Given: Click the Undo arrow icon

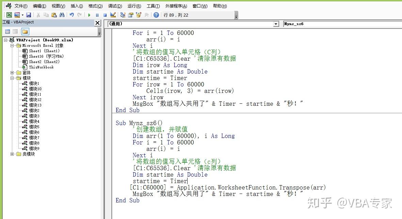Looking at the screenshot, I should (x=72, y=15).
